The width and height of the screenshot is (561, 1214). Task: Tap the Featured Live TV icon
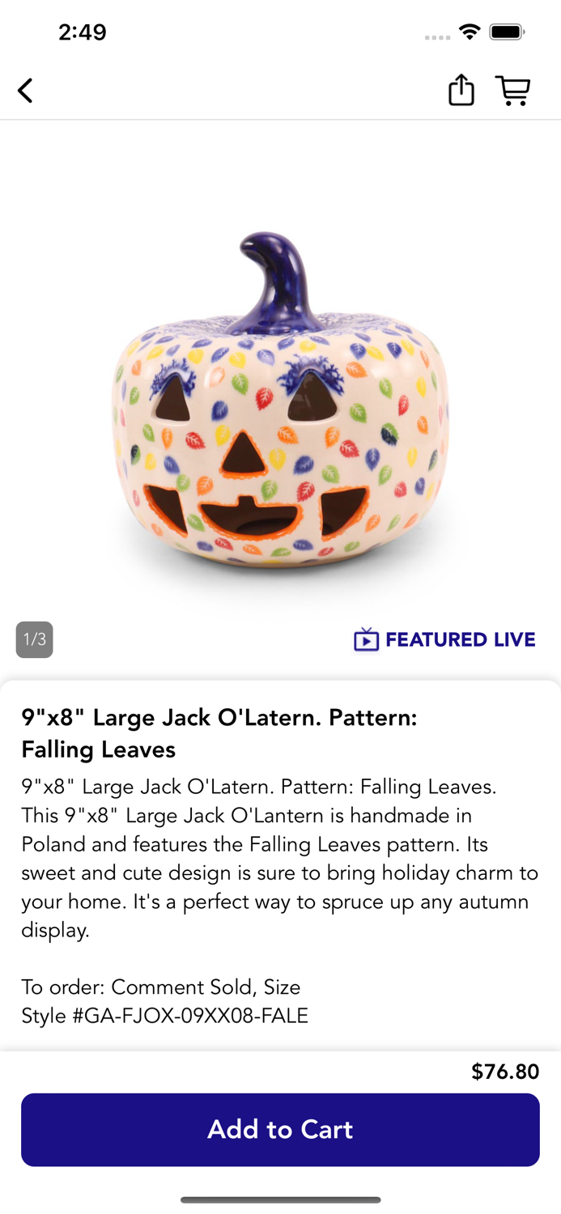366,639
